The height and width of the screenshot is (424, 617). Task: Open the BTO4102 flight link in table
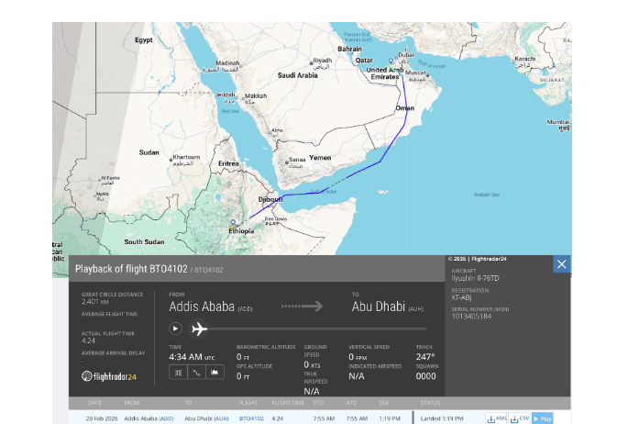pos(251,418)
